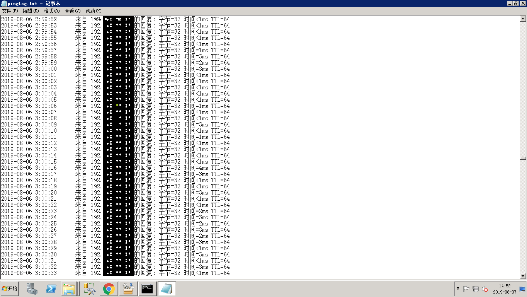Viewport: 527px width, 297px height.
Task: Open Windows Explorer from the taskbar
Action: coord(70,289)
